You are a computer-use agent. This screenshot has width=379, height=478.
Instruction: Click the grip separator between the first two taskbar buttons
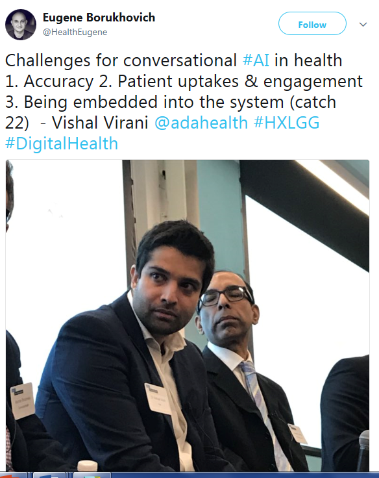pyautogui.click(x=30, y=475)
